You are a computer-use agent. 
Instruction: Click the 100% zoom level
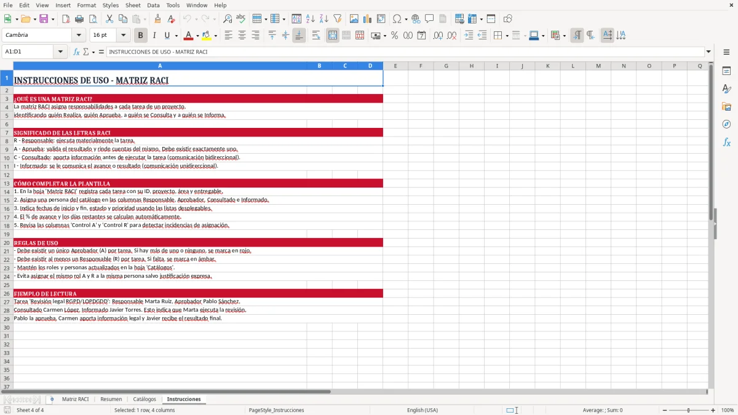coord(728,410)
